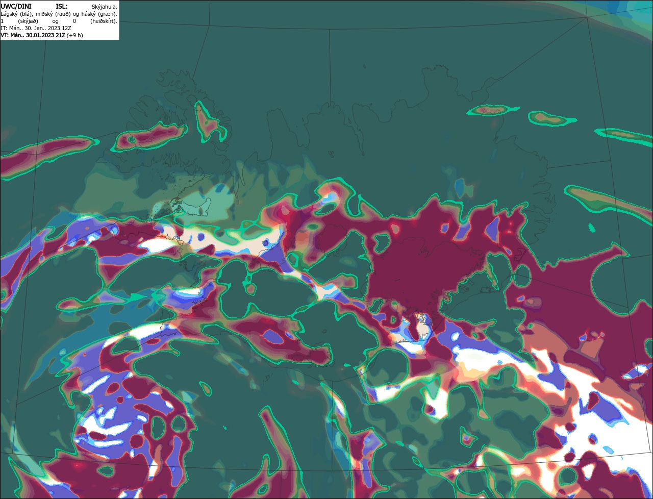This screenshot has height=499, width=653.
Task: Click 'Lágský (blá)' in the legend
Action: point(16,14)
